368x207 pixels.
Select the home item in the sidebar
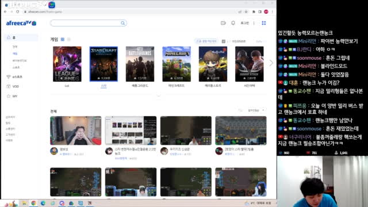[x=21, y=37]
